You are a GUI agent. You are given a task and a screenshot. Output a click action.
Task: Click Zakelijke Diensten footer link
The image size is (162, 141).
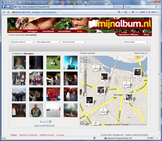point(47,135)
